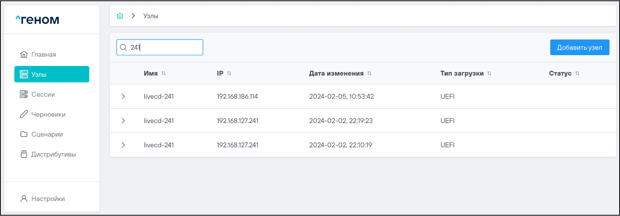This screenshot has width=620, height=216.
Task: Expand the row modified at 22:10:19
Action: [x=123, y=145]
